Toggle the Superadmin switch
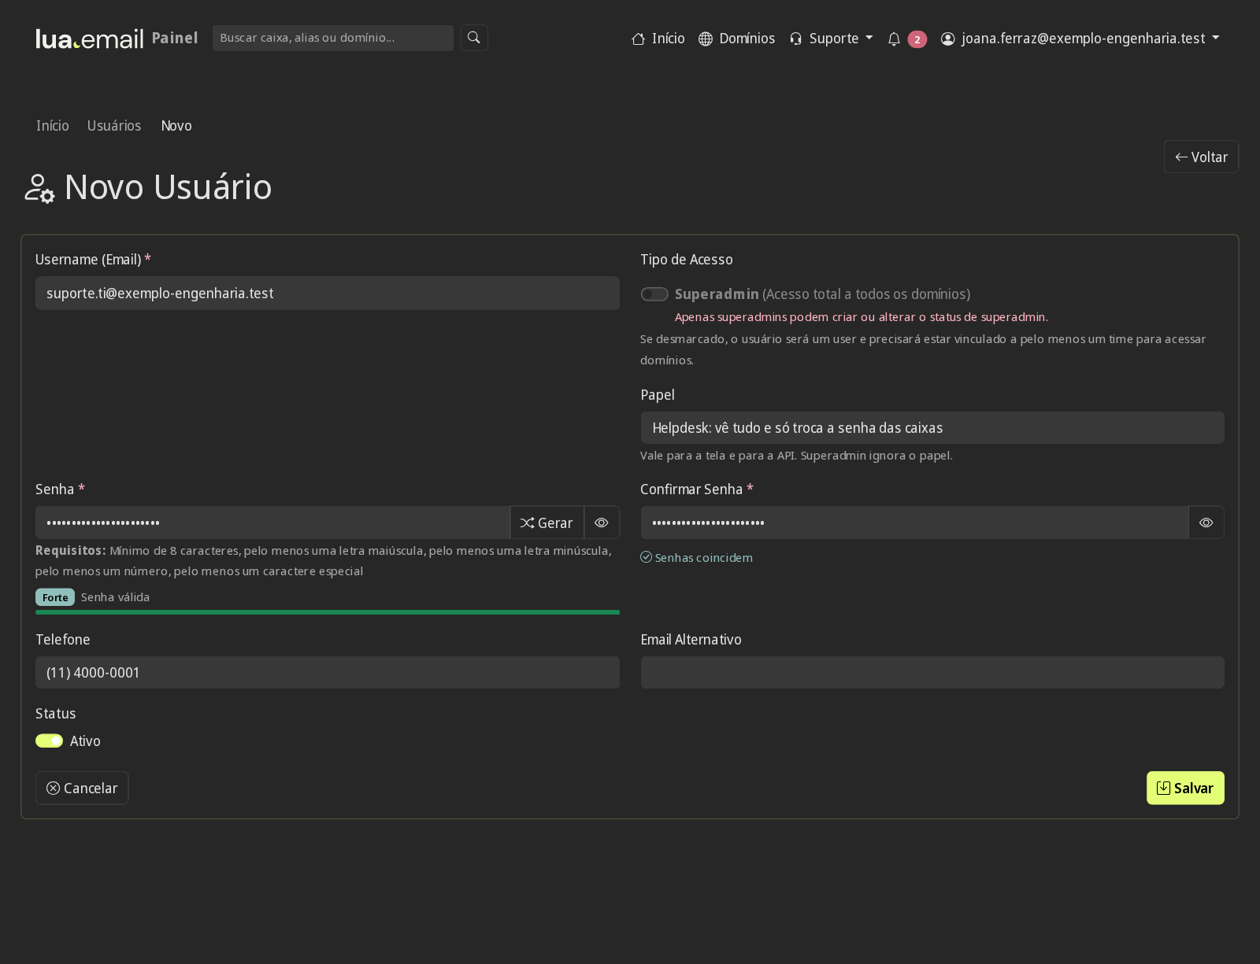This screenshot has width=1260, height=964. click(654, 294)
